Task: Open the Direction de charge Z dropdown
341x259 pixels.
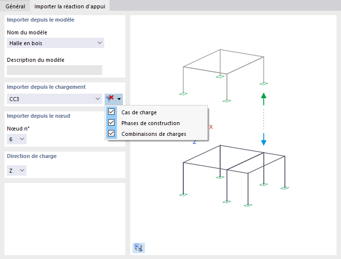Action: [17, 170]
